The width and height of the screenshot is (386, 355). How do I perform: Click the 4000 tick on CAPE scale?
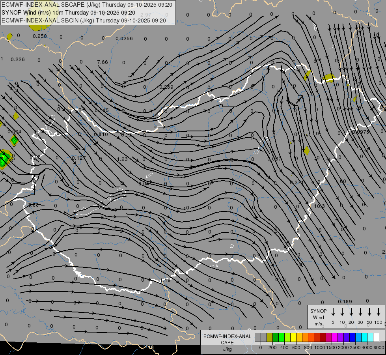pyautogui.click(x=367, y=348)
